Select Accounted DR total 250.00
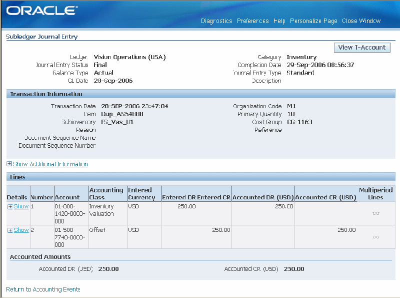 tap(108, 269)
